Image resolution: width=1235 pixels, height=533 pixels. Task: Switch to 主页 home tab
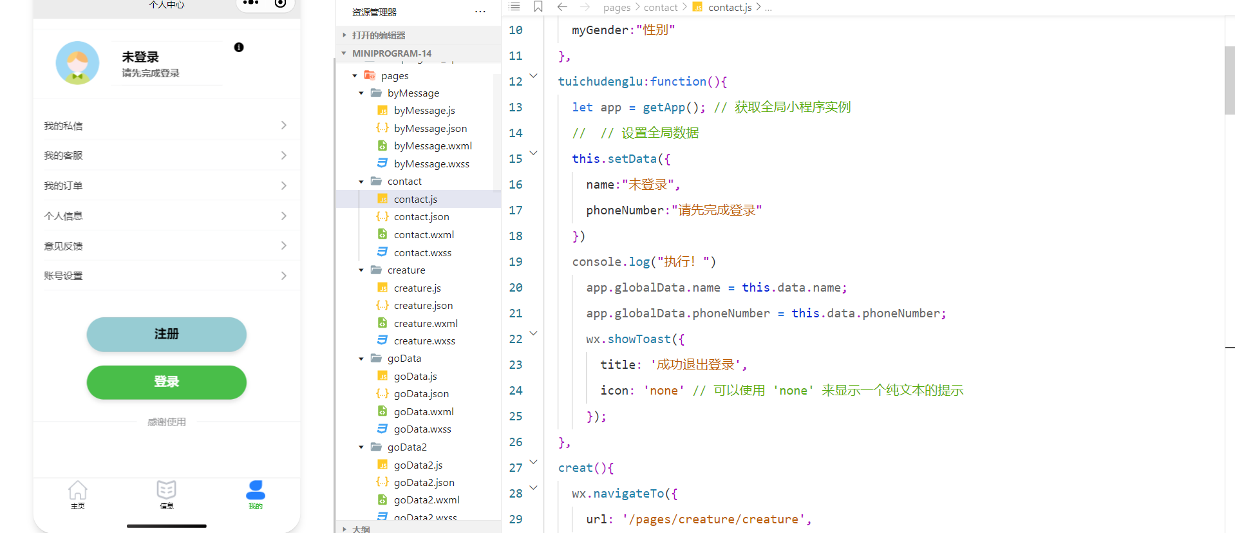pyautogui.click(x=77, y=495)
